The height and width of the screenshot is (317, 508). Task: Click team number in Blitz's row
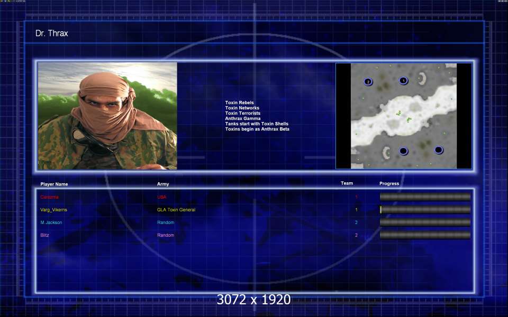[356, 235]
